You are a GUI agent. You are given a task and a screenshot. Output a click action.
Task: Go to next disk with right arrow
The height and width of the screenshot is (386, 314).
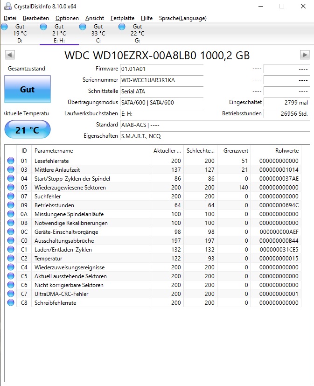coord(305,55)
